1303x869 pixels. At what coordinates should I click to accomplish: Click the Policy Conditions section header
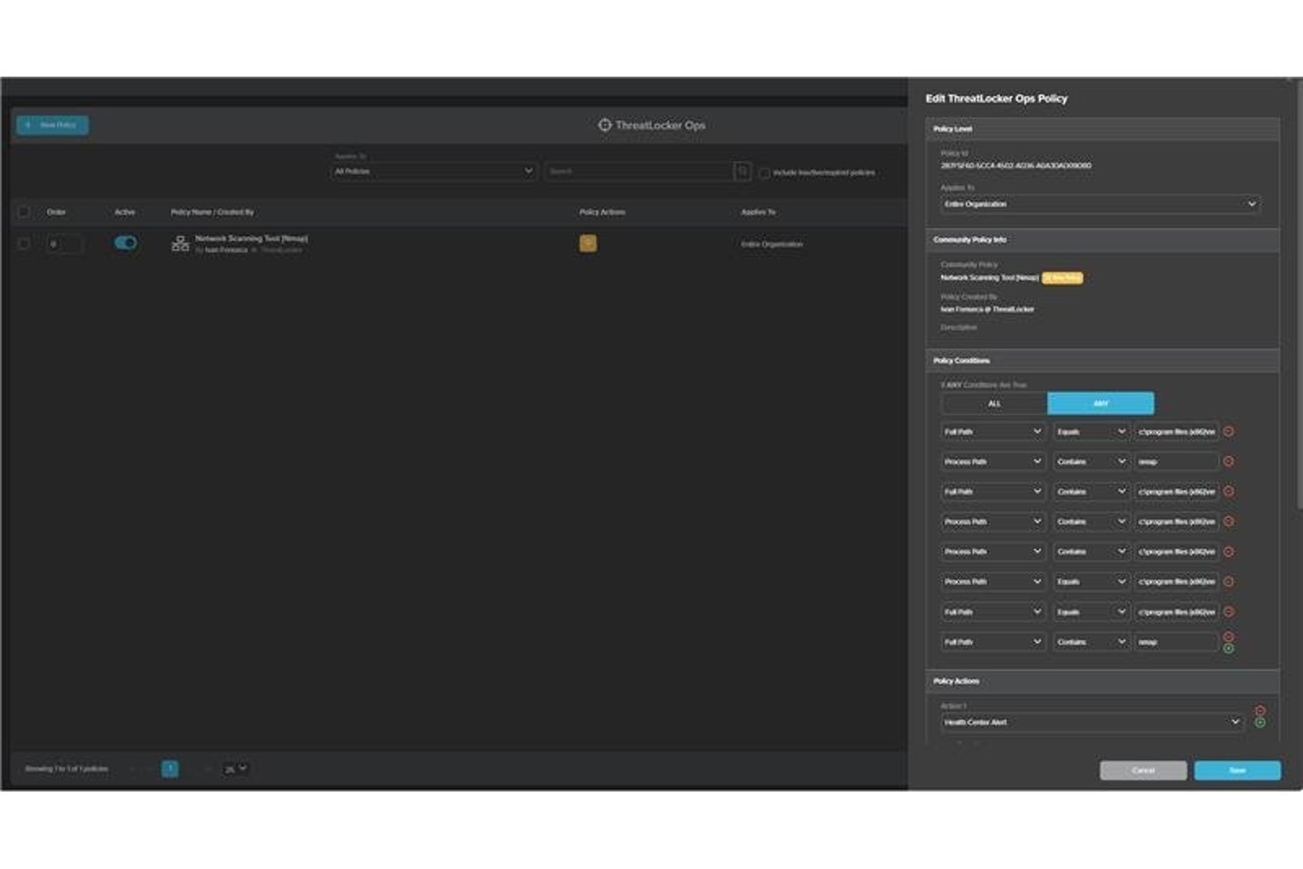(x=1102, y=360)
